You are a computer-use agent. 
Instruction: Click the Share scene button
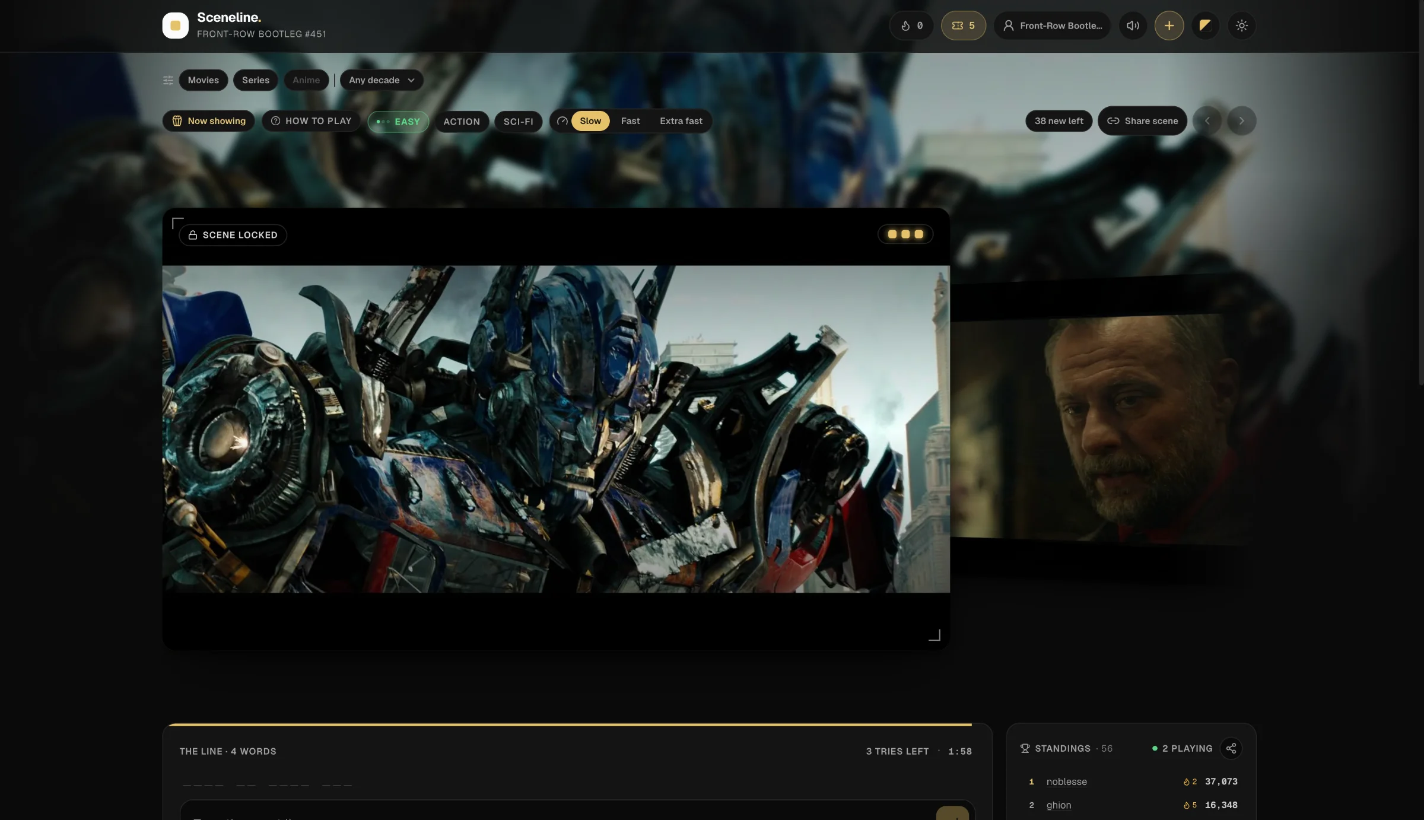pyautogui.click(x=1142, y=121)
